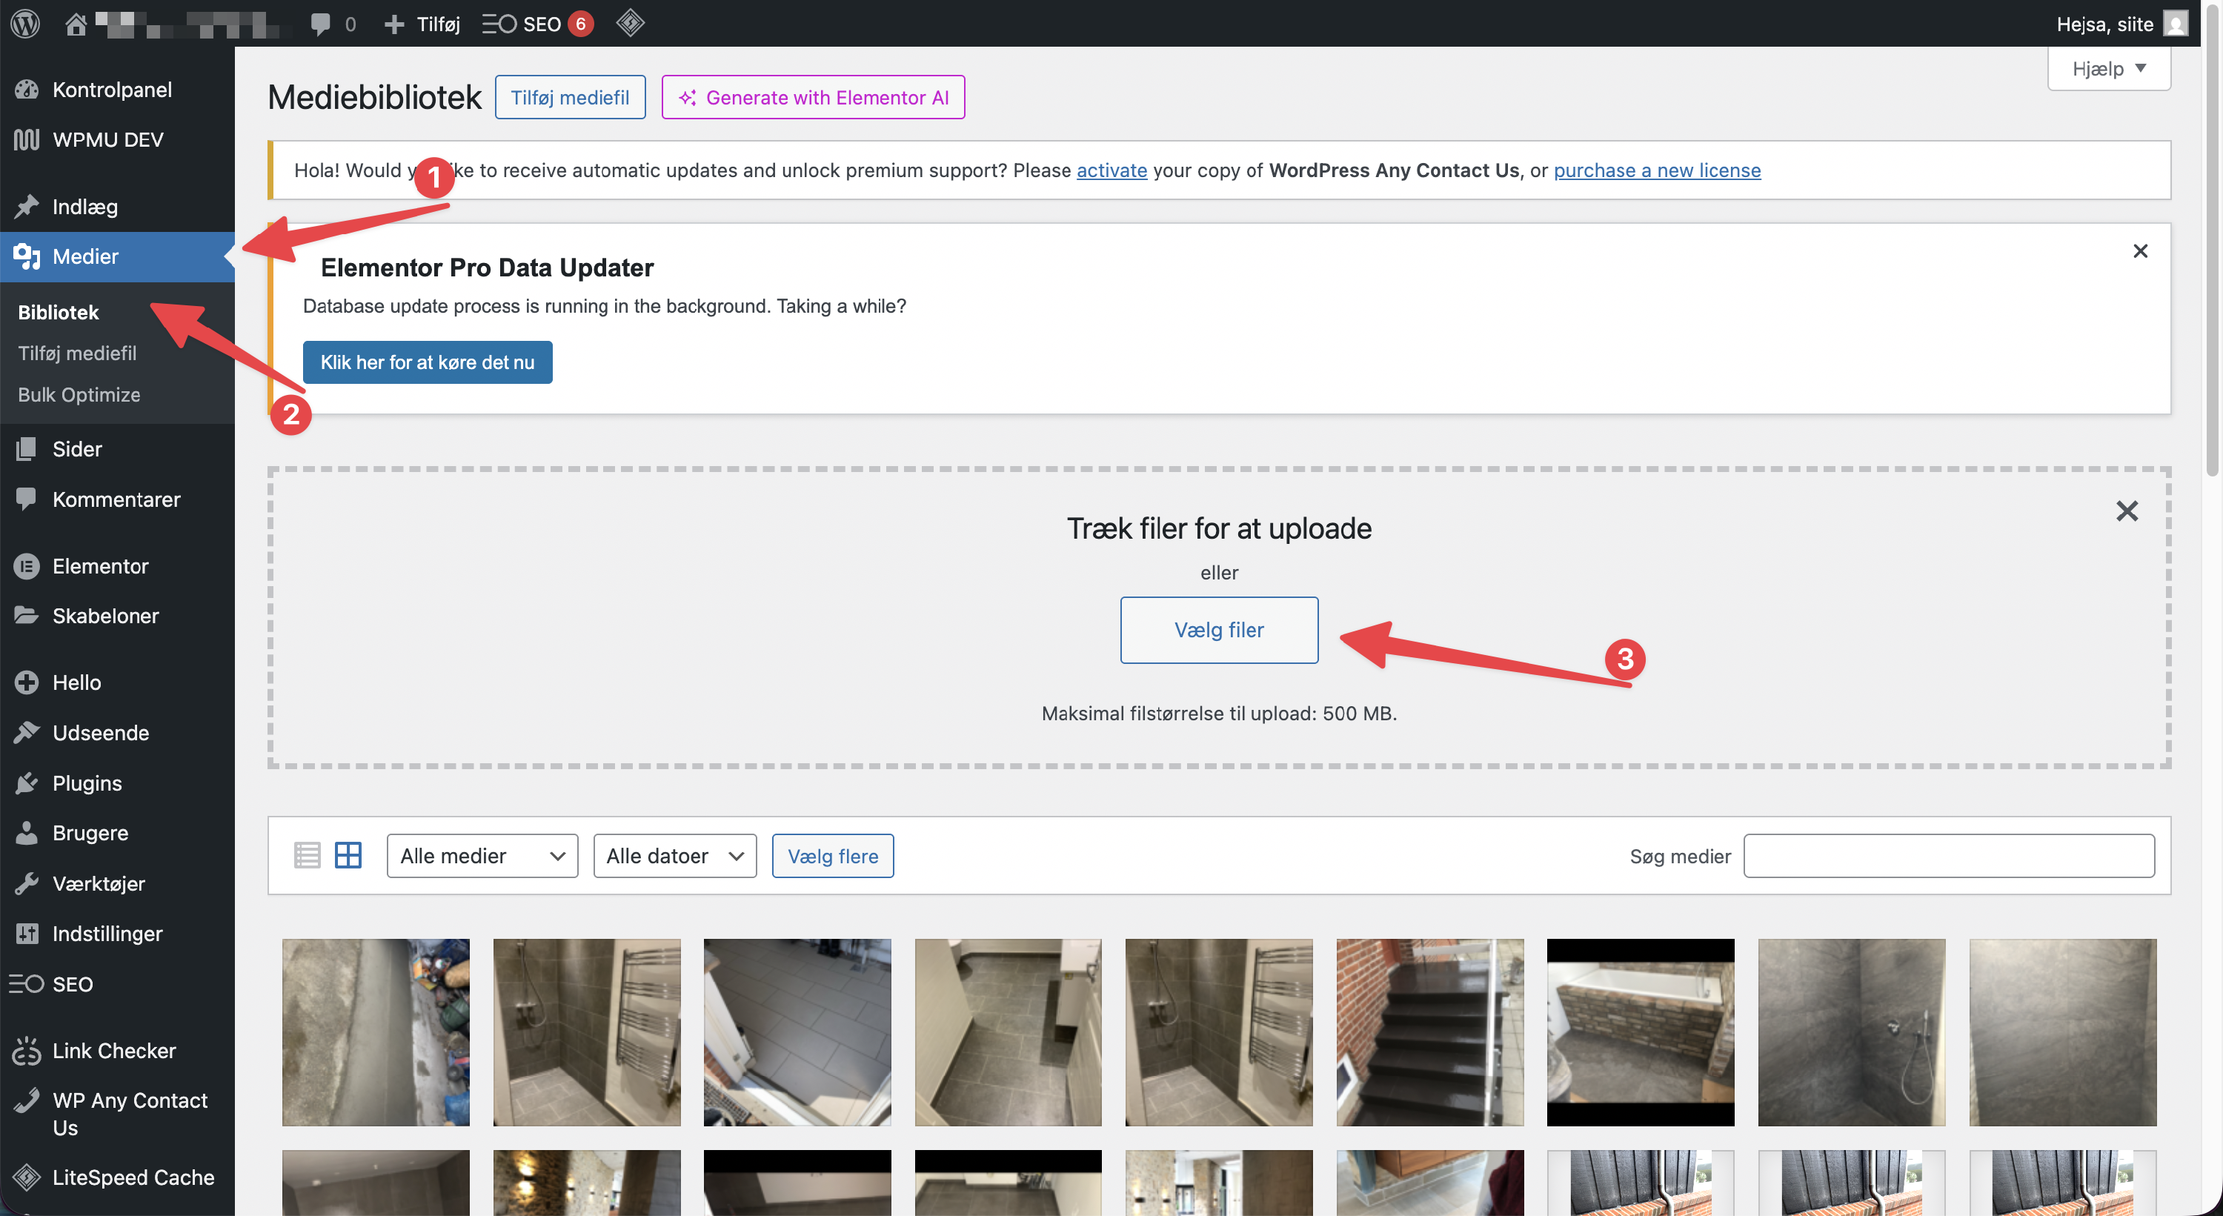Click the LiteSpeed diamond icon in admin bar
2223x1216 pixels.
(630, 23)
